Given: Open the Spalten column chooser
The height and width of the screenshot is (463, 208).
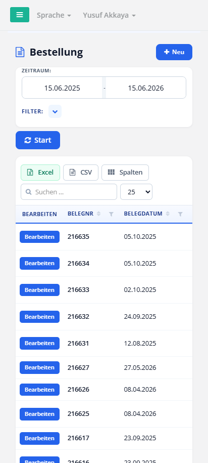Looking at the screenshot, I should (125, 173).
